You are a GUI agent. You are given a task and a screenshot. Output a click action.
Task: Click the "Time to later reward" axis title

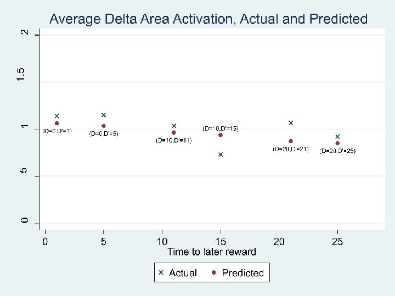click(x=212, y=252)
